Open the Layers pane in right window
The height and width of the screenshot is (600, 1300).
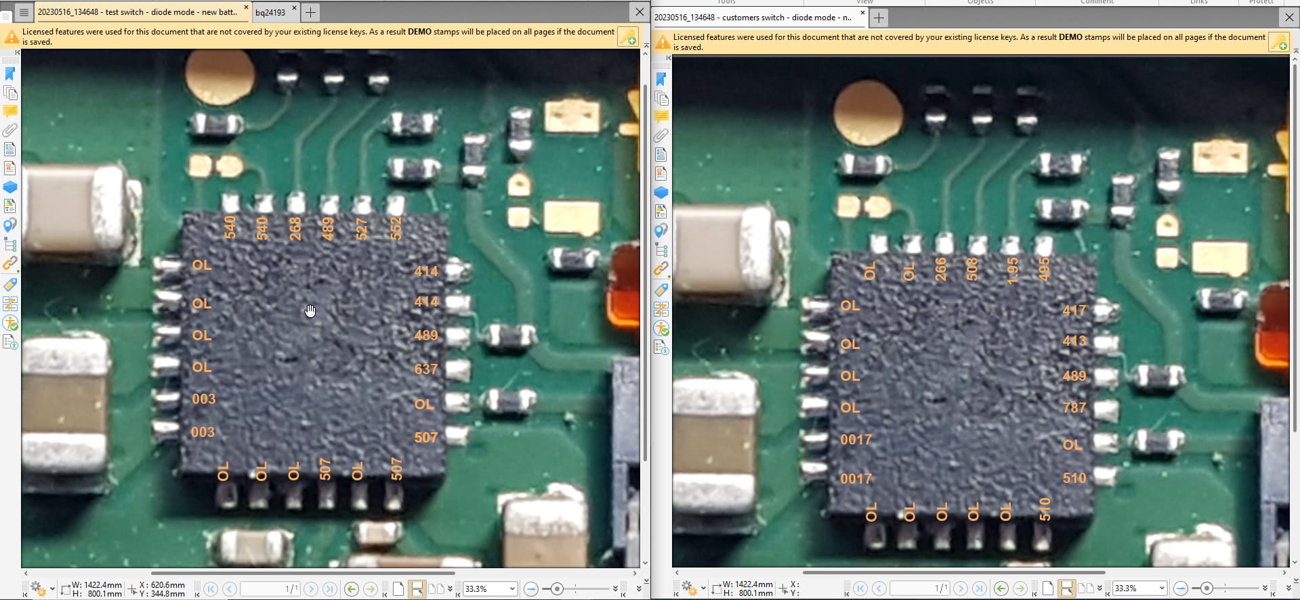coord(661,193)
